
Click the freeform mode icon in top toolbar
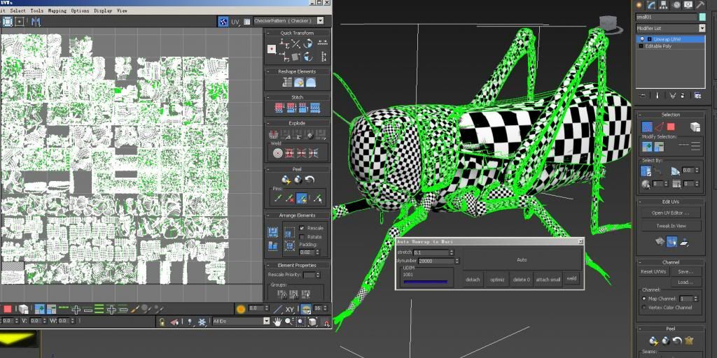click(8, 22)
